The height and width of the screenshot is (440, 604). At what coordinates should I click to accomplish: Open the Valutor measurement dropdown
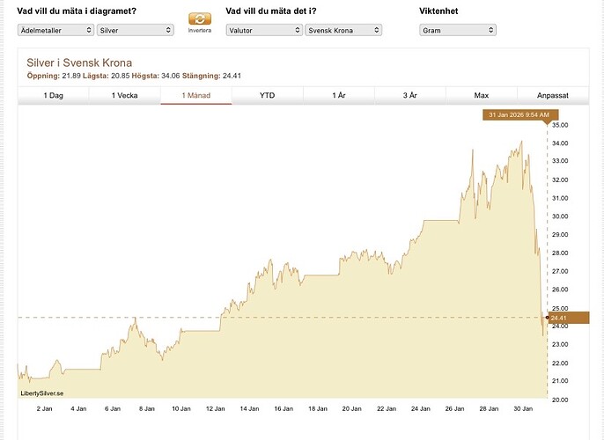tap(264, 30)
